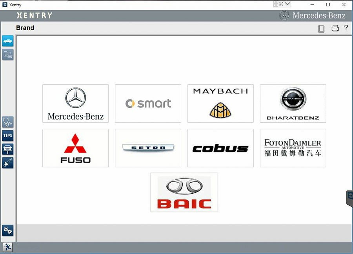The image size is (353, 254).
Task: Choose the Maybach brand tile
Action: [220, 103]
